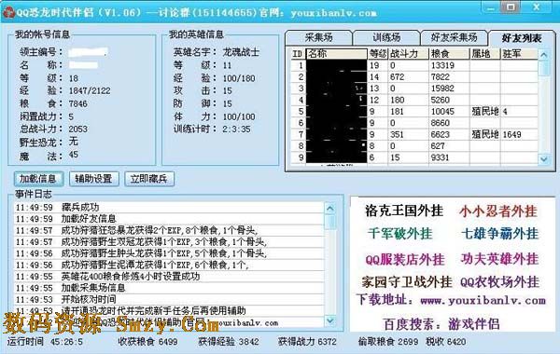Click 百度搜索：游戏伴侣 text

441,324
